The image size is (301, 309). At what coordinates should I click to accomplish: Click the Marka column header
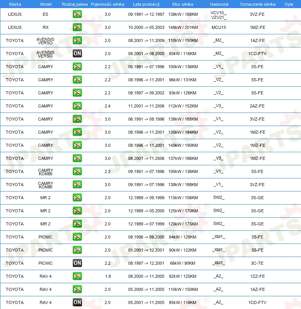click(x=15, y=4)
